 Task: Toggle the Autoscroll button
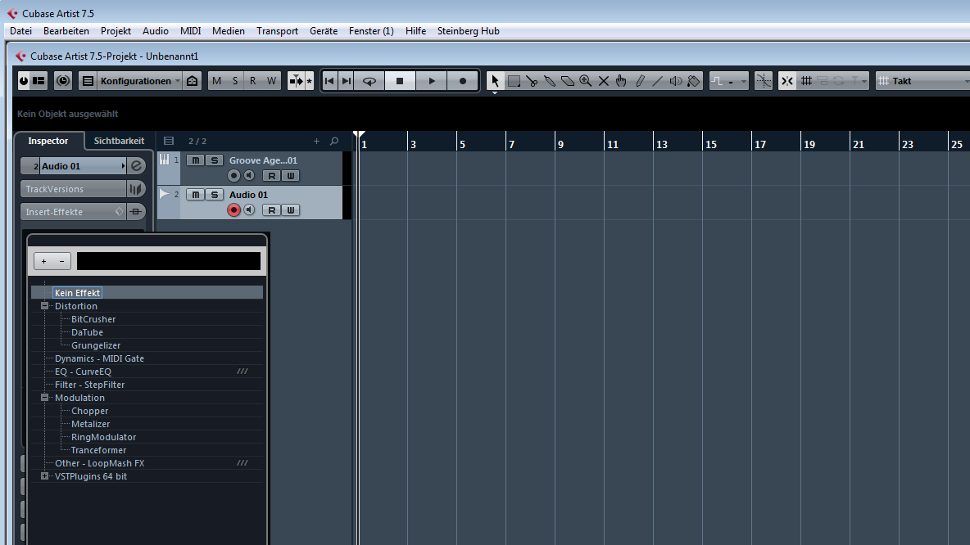pyautogui.click(x=296, y=81)
